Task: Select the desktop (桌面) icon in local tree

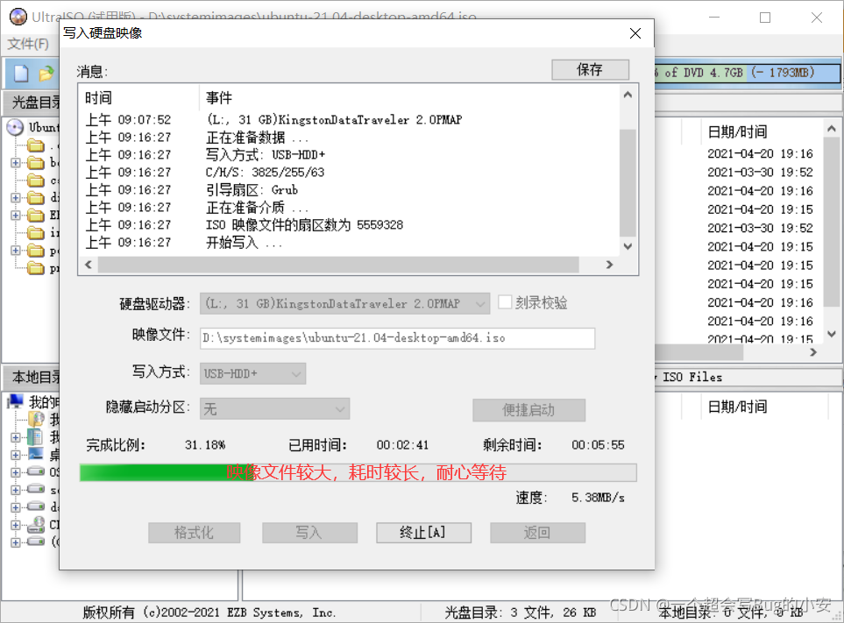Action: pyautogui.click(x=36, y=455)
